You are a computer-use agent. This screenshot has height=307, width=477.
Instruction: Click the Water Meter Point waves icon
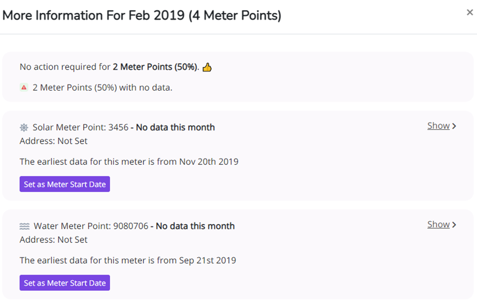(24, 226)
